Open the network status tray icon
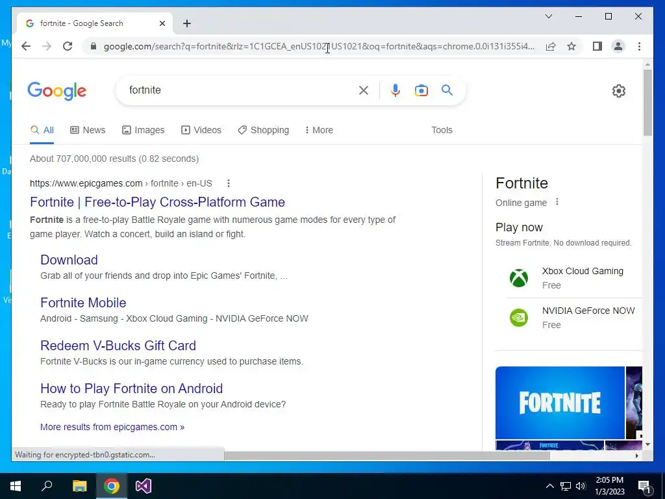 (x=566, y=486)
